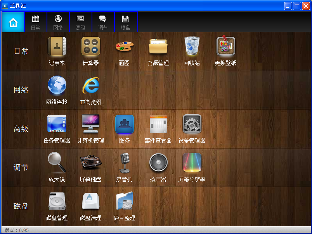Image resolution: width=312 pixels, height=234 pixels.
Task: Open 计算机管理 computer management
Action: point(91,124)
